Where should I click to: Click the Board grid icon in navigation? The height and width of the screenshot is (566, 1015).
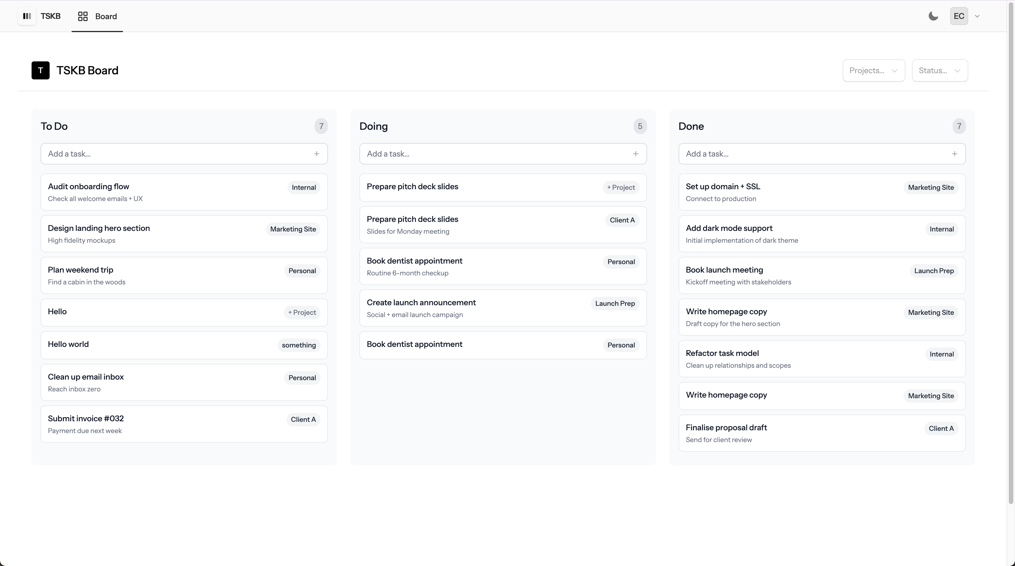(x=83, y=16)
